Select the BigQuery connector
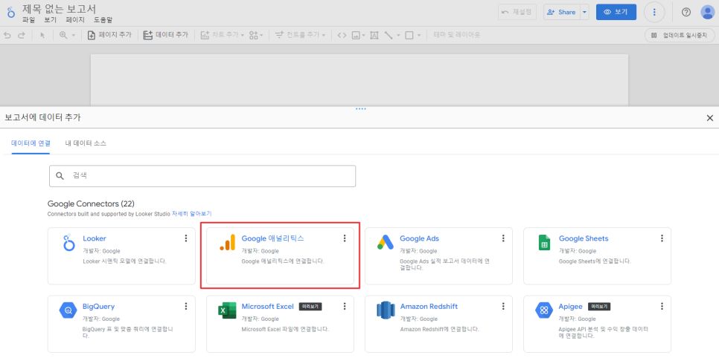The width and height of the screenshot is (719, 358). click(x=121, y=324)
